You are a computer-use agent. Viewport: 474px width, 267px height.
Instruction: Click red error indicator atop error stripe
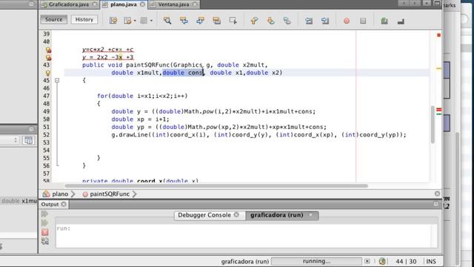click(438, 35)
